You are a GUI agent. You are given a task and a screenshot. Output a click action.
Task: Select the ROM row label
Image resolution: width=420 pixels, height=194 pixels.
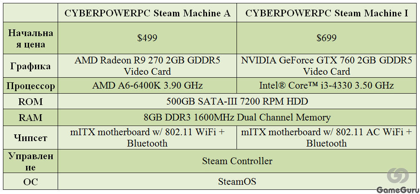pos(31,102)
